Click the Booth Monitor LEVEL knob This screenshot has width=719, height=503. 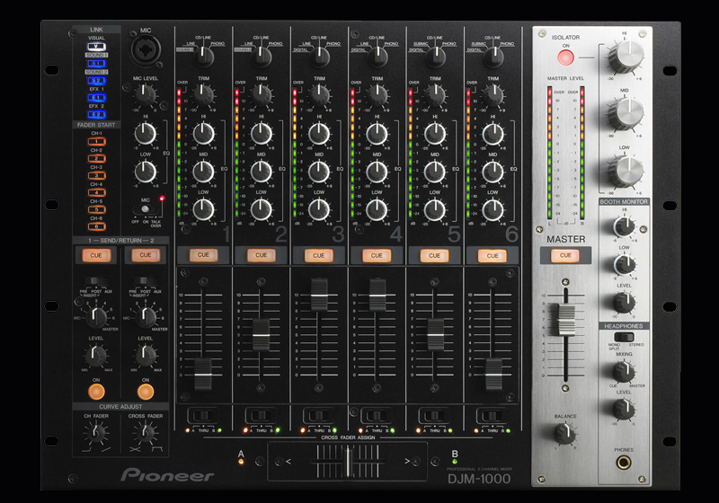[624, 303]
